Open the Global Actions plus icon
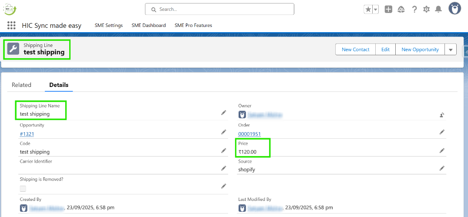 [x=388, y=9]
